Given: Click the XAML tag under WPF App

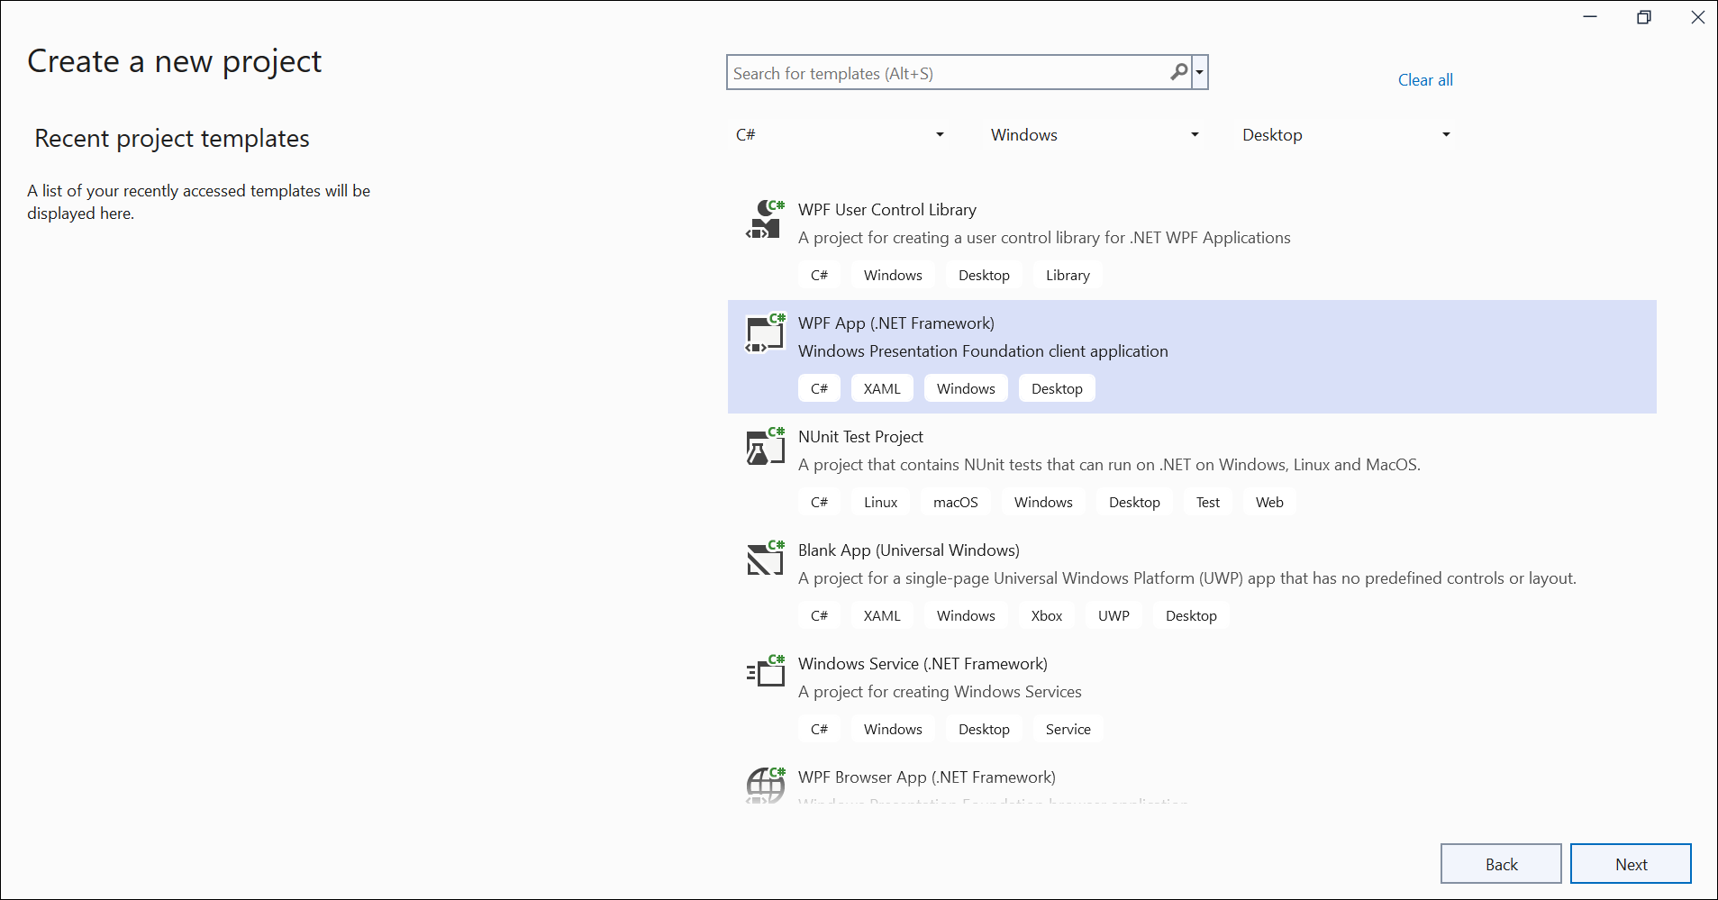Looking at the screenshot, I should tap(882, 389).
